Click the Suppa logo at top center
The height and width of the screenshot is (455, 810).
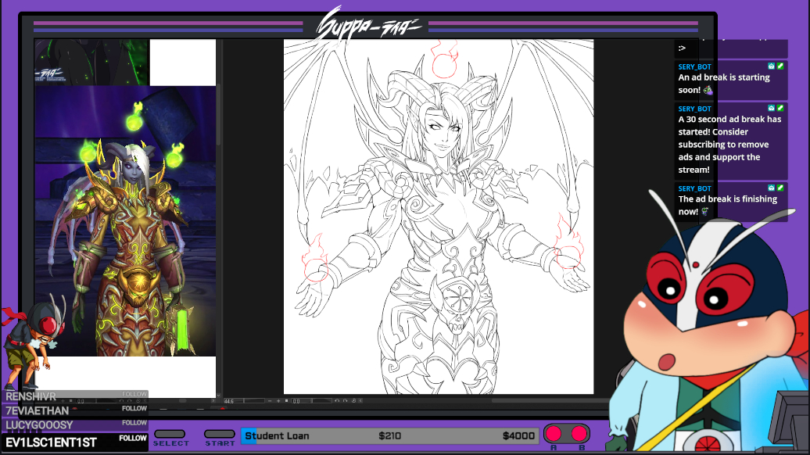pyautogui.click(x=368, y=25)
